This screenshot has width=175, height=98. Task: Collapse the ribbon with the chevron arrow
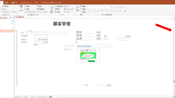pyautogui.click(x=173, y=15)
